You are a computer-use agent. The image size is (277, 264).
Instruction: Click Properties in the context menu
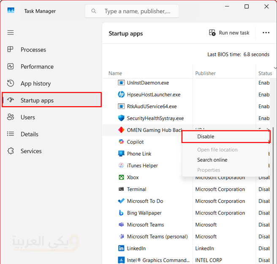click(x=225, y=170)
